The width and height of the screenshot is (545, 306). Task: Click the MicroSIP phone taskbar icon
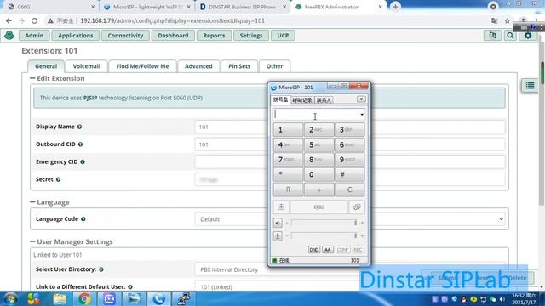(x=159, y=298)
